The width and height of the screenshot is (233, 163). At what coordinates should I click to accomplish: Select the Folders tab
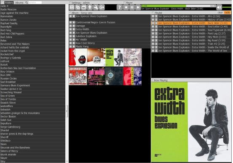click(x=9, y=3)
